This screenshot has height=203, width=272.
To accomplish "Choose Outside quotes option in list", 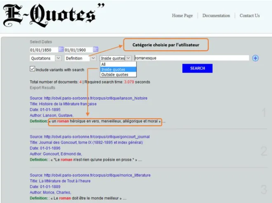I will [118, 75].
